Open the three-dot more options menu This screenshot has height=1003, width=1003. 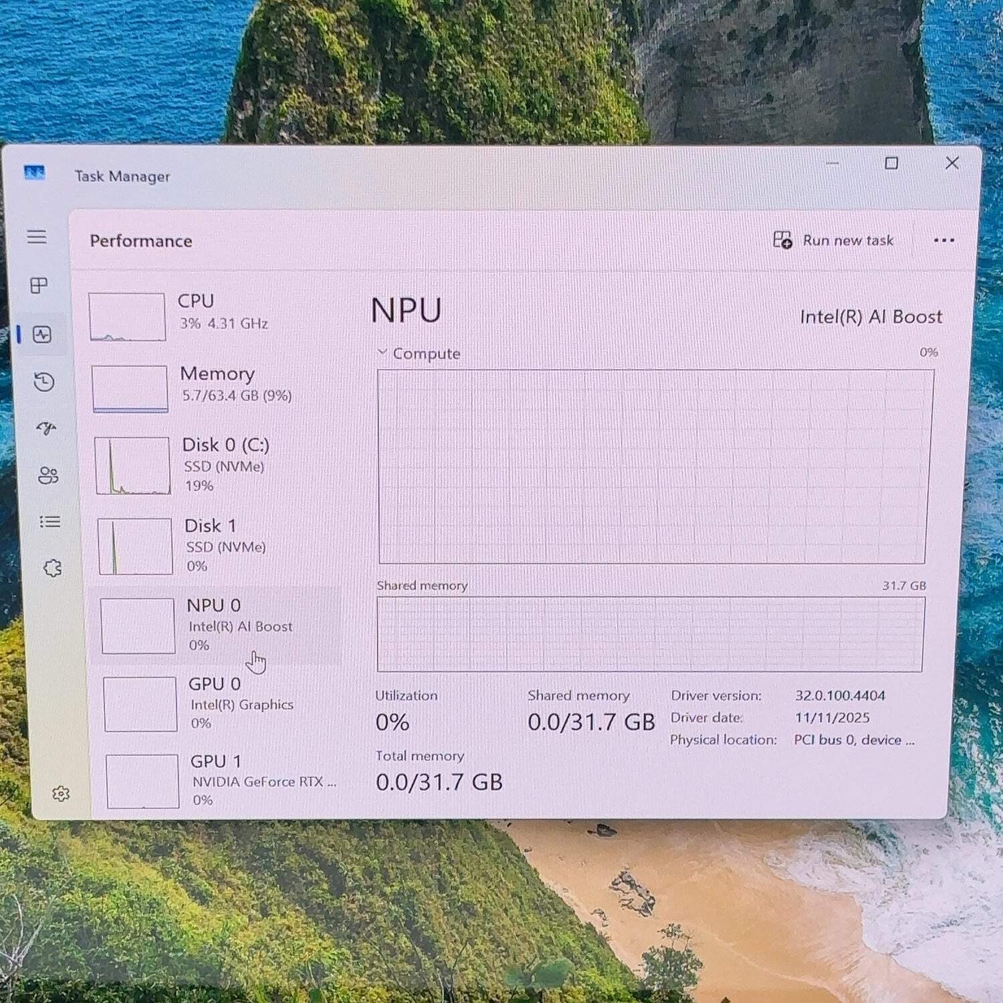(943, 241)
